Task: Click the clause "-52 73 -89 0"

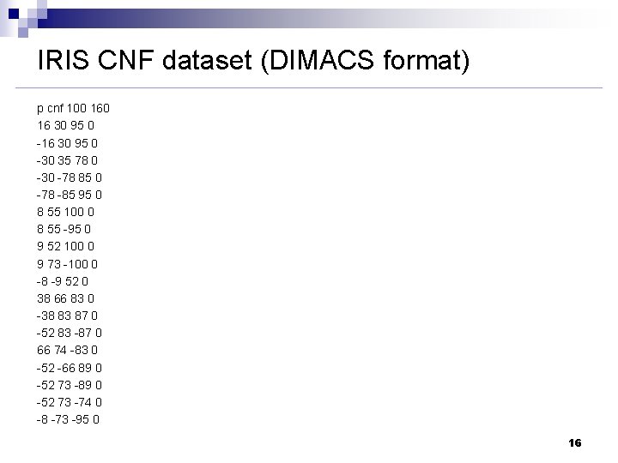Action: pos(69,385)
